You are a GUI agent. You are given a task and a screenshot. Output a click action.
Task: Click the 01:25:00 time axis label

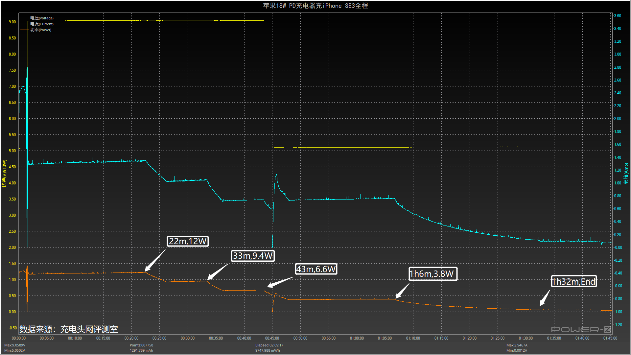point(498,338)
